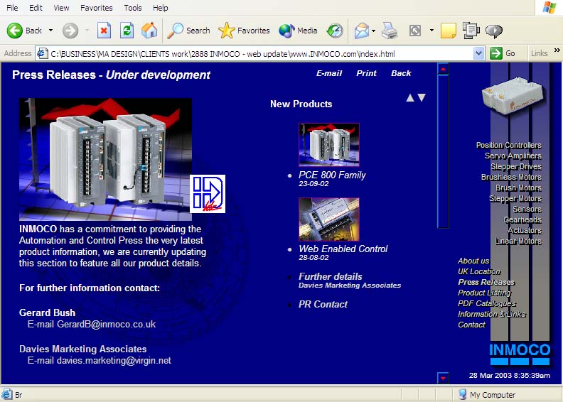
Task: Expand the Links toolbar chevron
Action: coord(557,50)
